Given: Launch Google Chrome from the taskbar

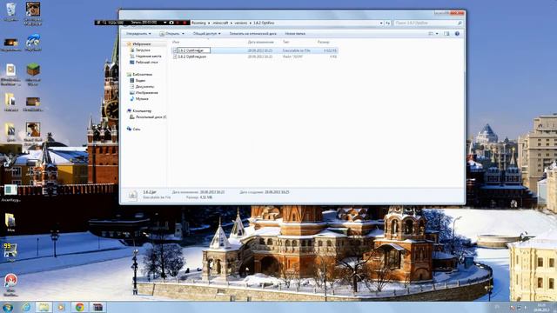Looking at the screenshot, I should (79, 307).
